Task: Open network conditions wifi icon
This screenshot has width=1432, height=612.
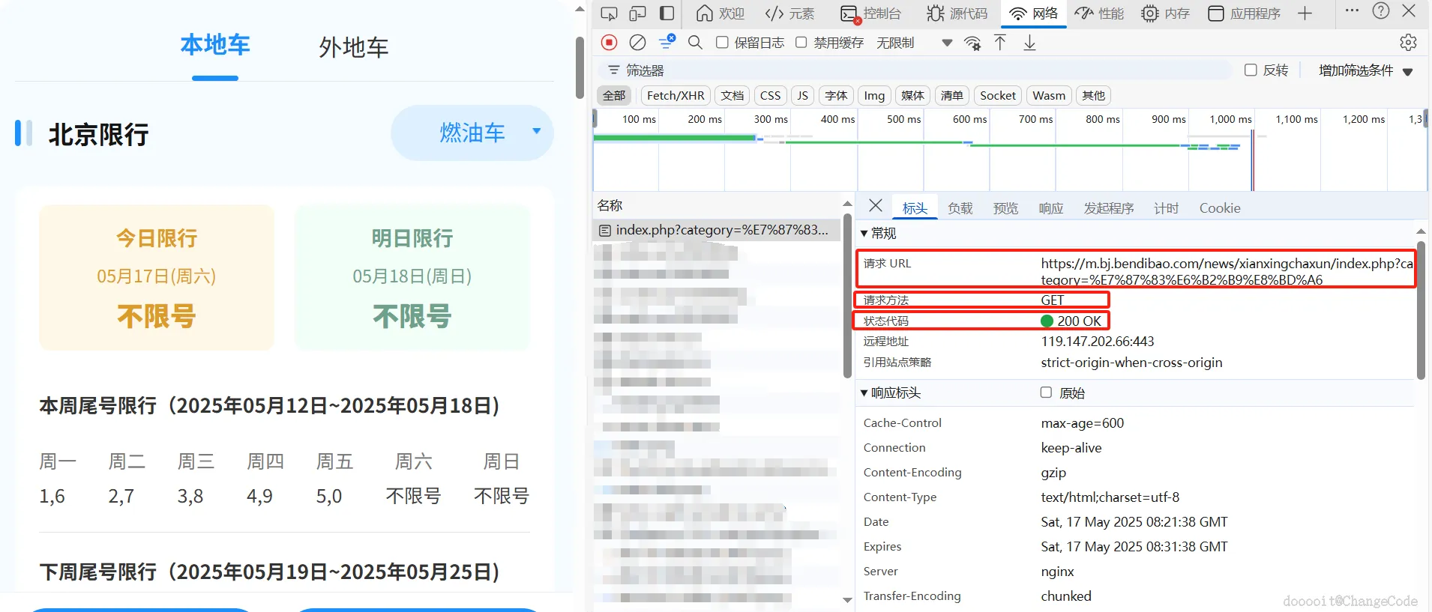Action: (972, 43)
